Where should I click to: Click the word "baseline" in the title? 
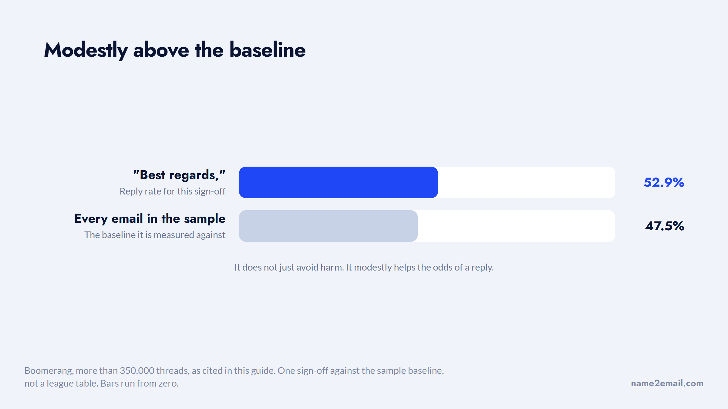(x=268, y=50)
